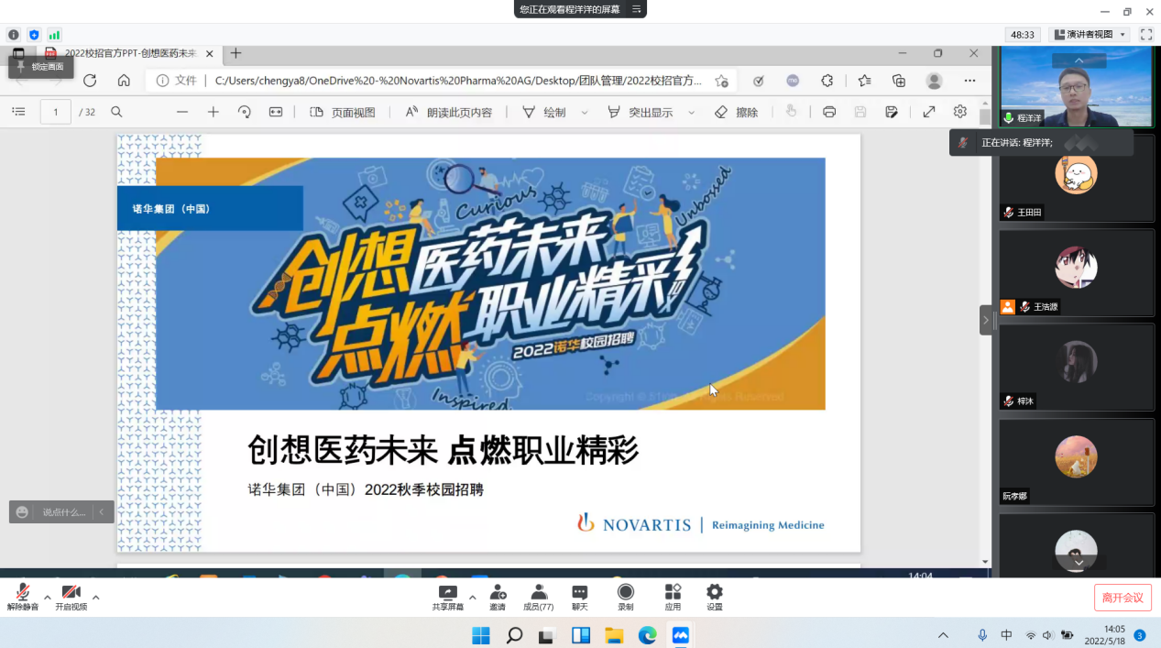Toggle full screen meeting view

[1145, 34]
